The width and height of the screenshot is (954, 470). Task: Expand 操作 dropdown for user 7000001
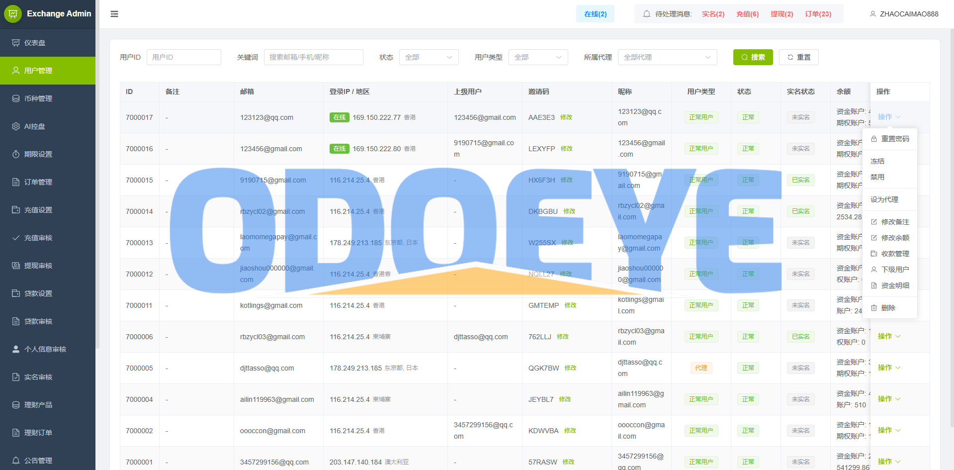coord(889,462)
